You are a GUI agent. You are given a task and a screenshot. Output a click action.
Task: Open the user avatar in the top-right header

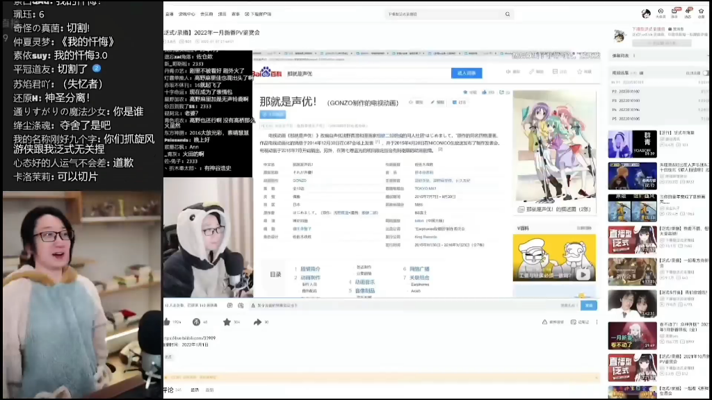[x=646, y=14]
